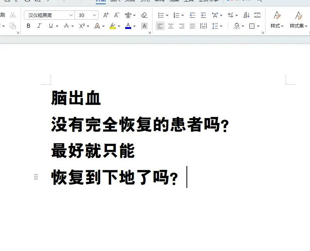Open the clipboard dialog launcher arrow
The width and height of the screenshot is (310, 251).
(x=18, y=33)
